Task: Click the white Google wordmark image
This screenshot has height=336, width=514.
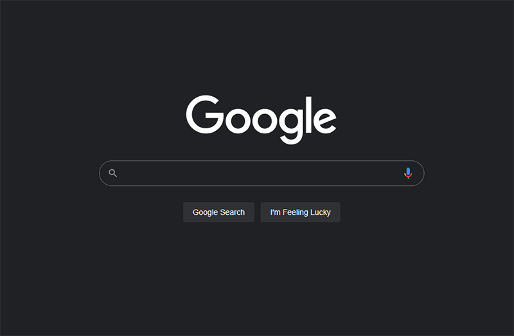Action: [261, 120]
